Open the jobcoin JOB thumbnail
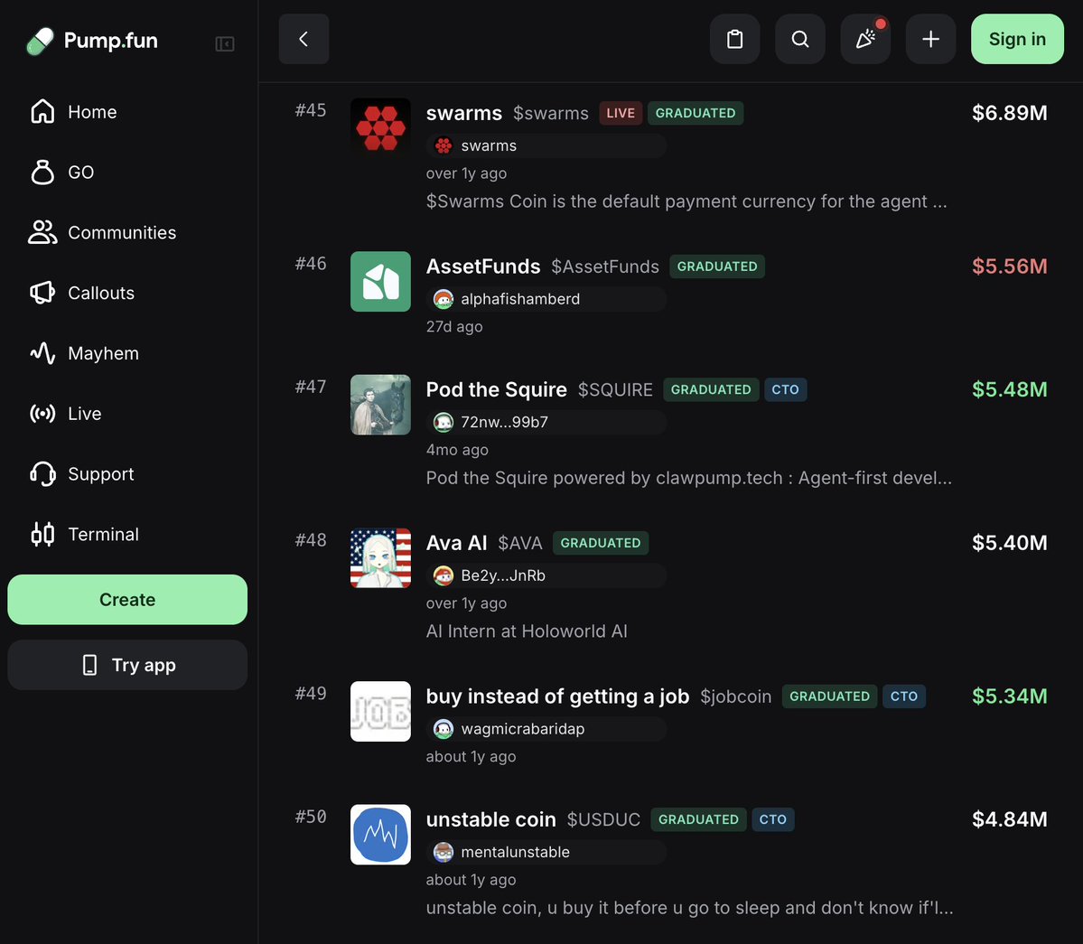Viewport: 1083px width, 944px height. point(380,711)
